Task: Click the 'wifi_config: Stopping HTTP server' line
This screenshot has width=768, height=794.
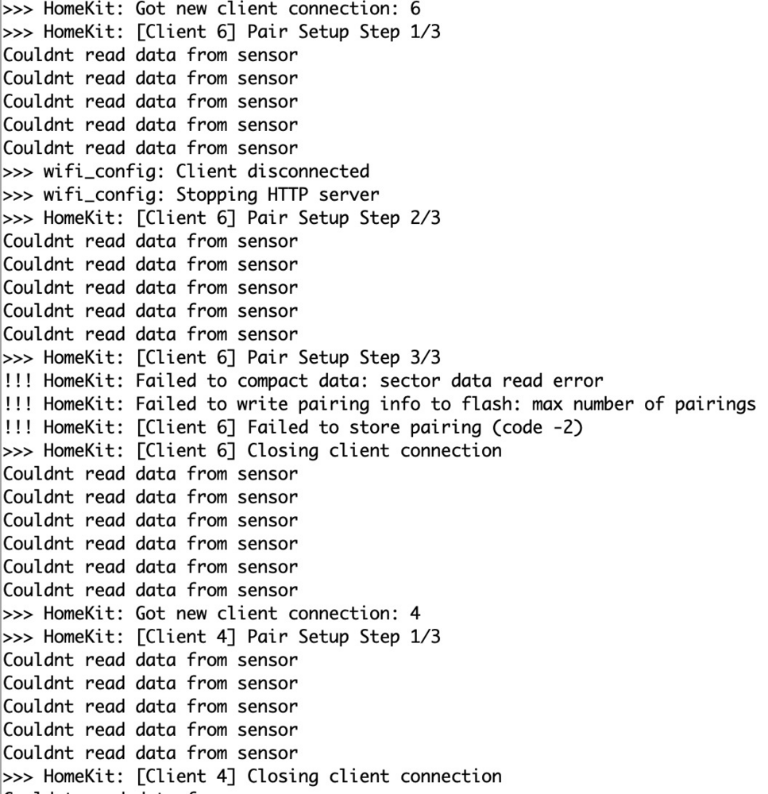Action: (191, 195)
